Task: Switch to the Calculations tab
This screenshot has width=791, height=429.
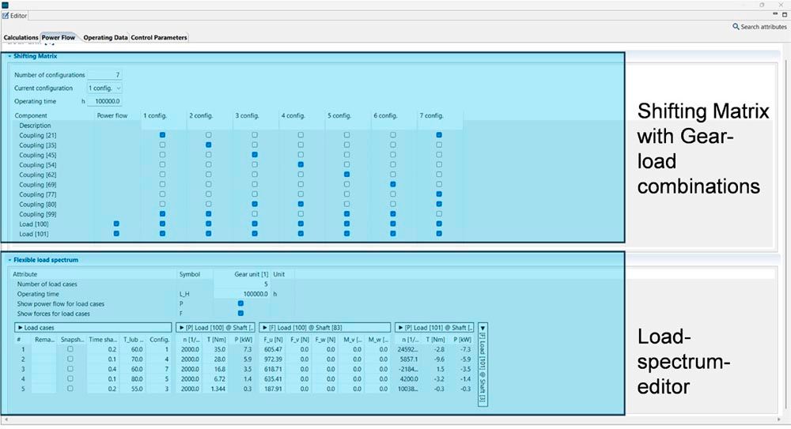Action: (x=21, y=37)
